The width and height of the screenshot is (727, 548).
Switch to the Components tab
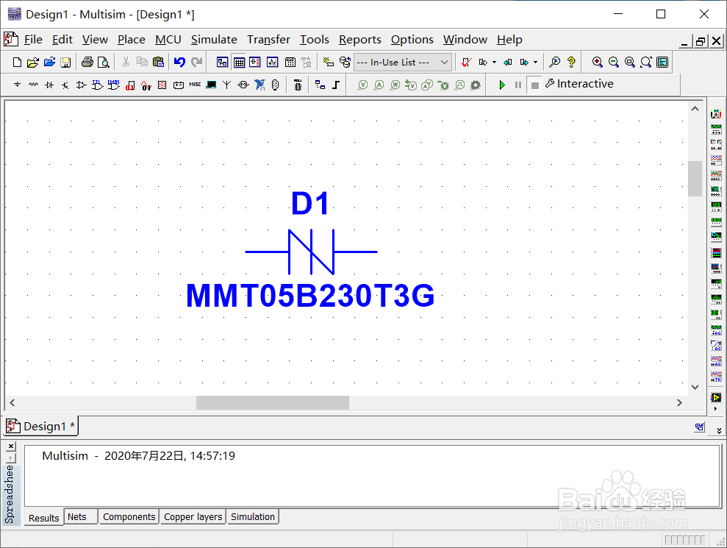click(129, 516)
